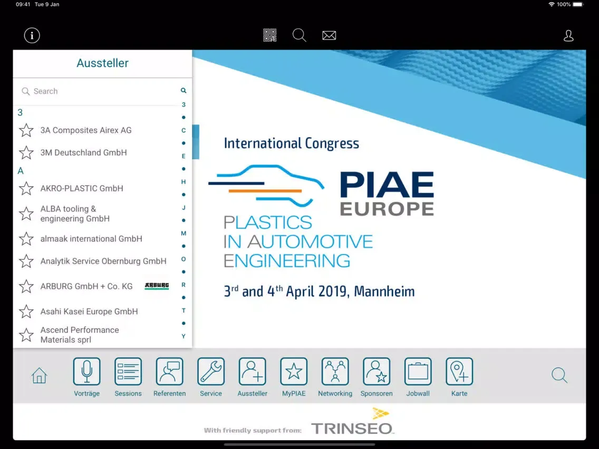Open the Referenten speaker icon
The image size is (599, 449).
tap(170, 371)
